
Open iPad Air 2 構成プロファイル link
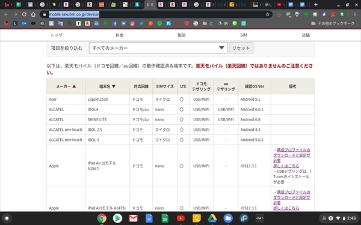[x=292, y=155]
